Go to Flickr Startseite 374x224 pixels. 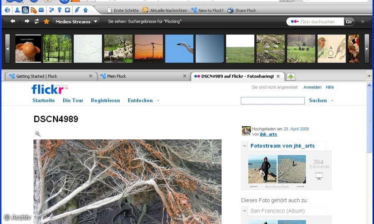point(44,100)
